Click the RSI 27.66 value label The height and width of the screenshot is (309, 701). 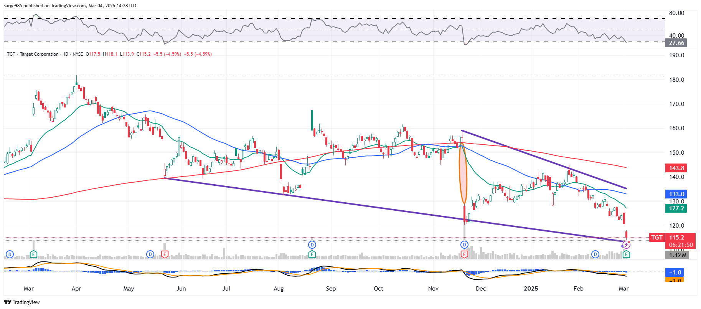tap(676, 43)
